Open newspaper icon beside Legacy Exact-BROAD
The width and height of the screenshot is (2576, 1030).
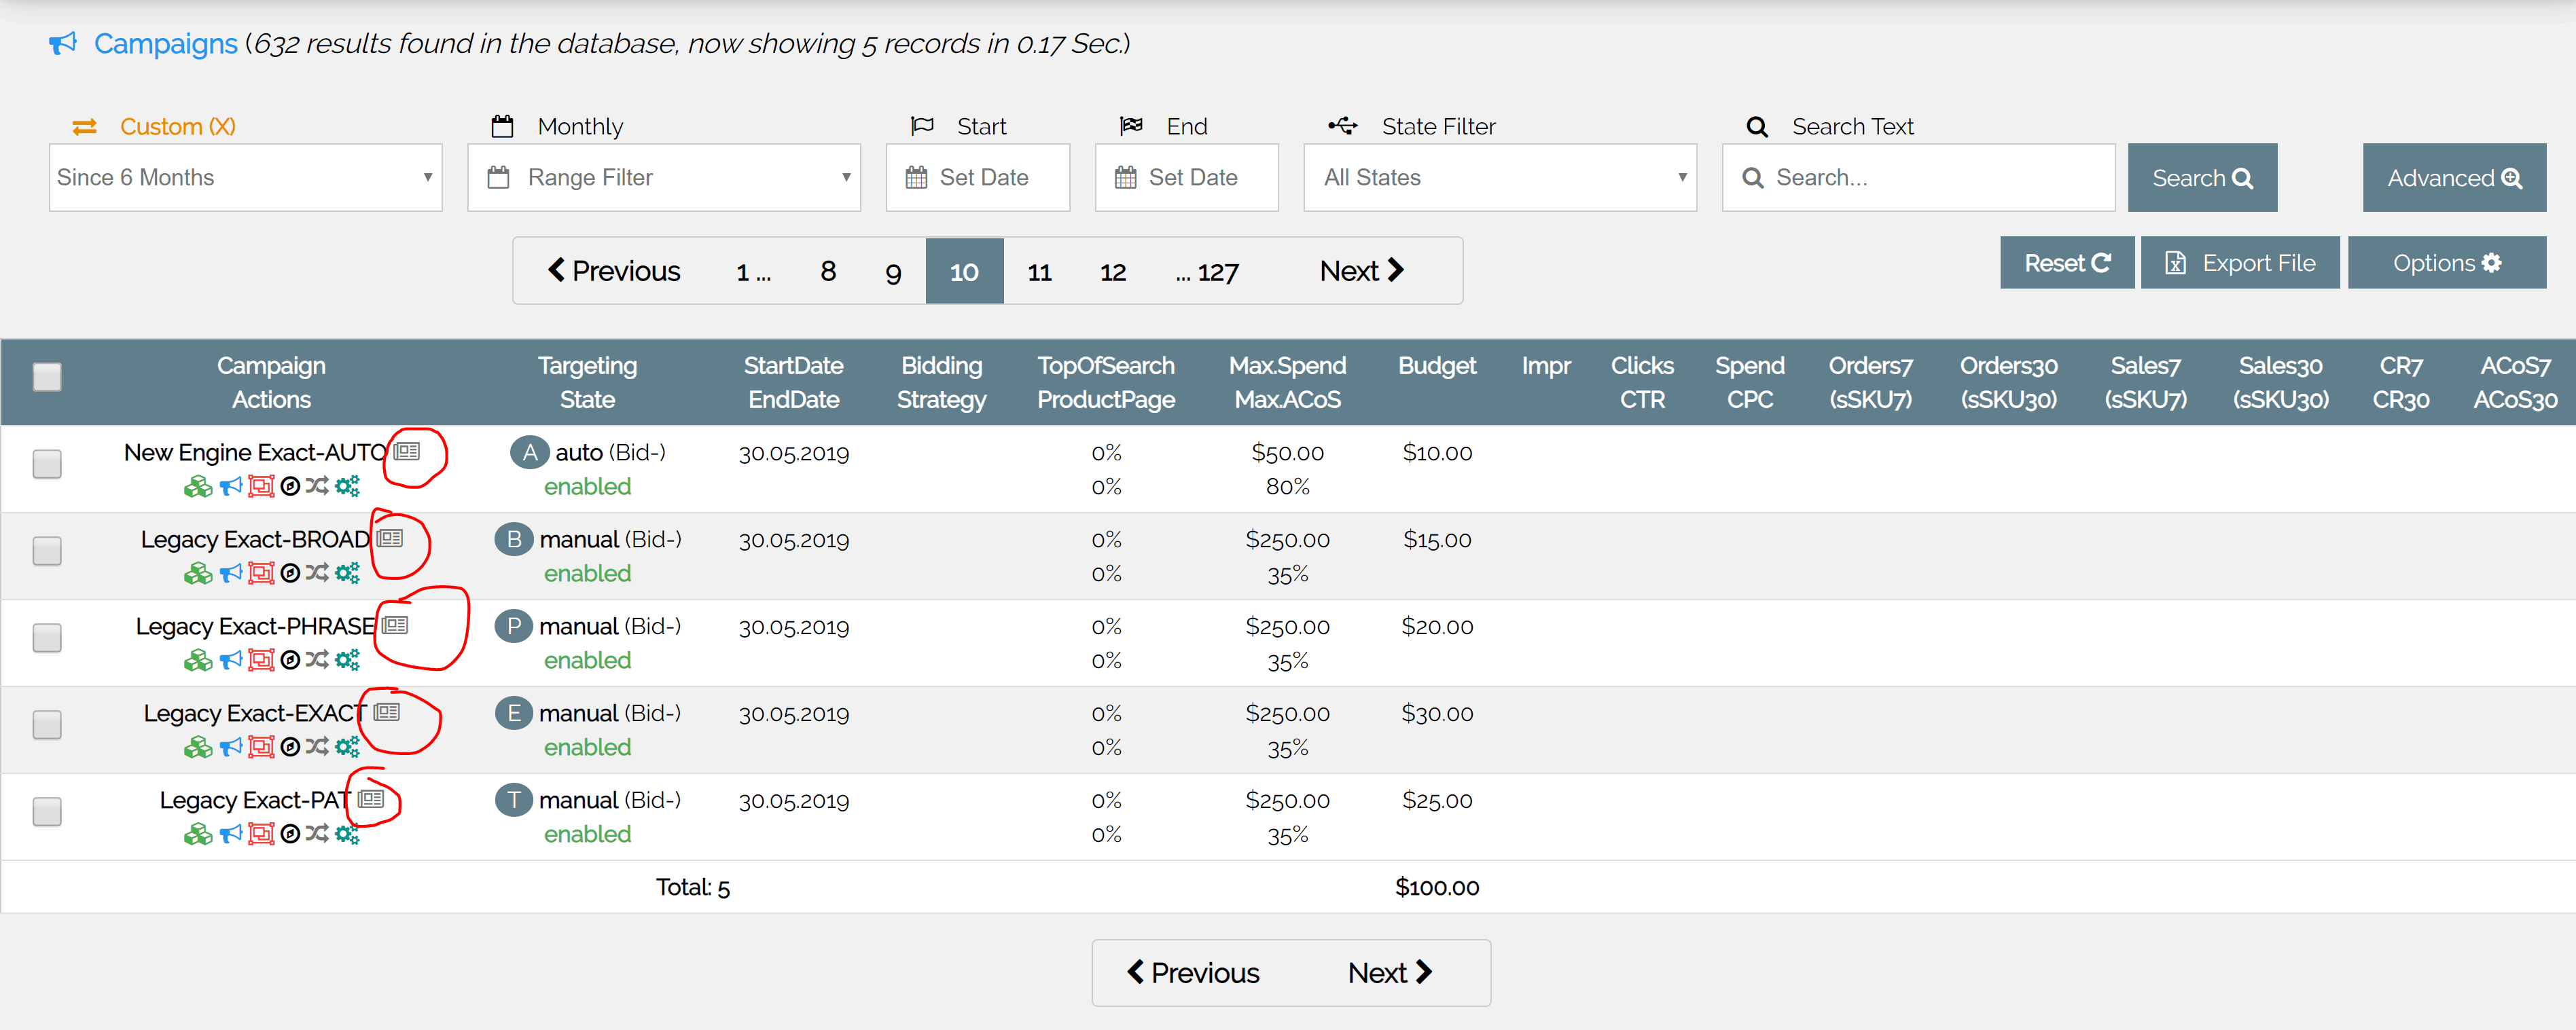click(390, 538)
